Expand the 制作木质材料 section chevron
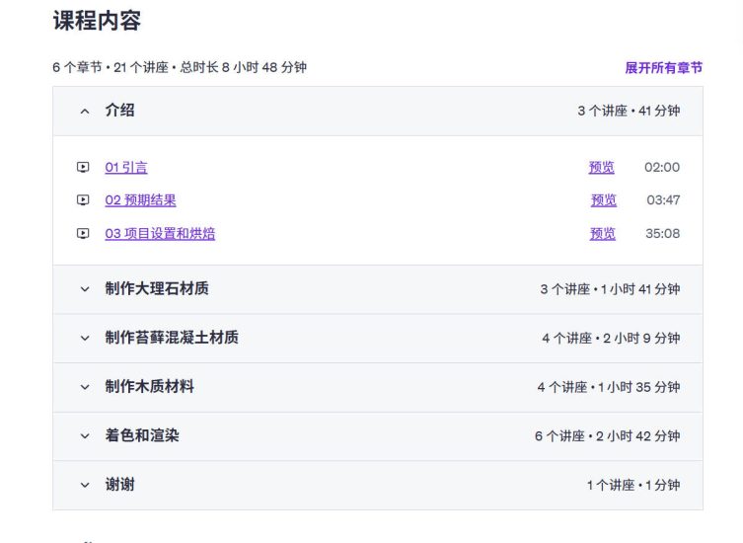Image resolution: width=743 pixels, height=543 pixels. point(85,387)
